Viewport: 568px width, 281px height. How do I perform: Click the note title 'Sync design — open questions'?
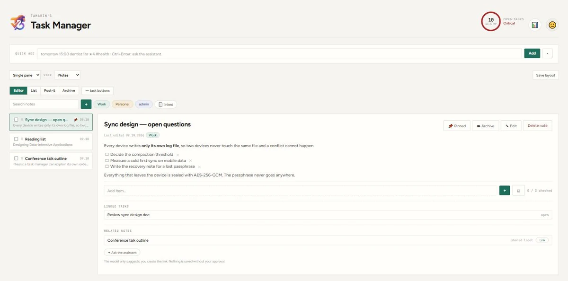click(x=147, y=124)
